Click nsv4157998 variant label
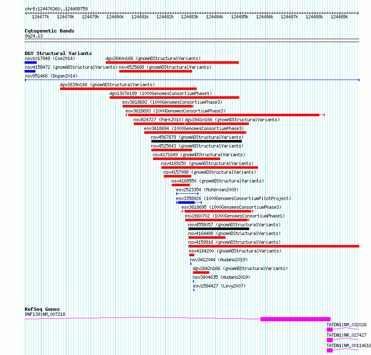This screenshot has width=371, height=355. (x=210, y=172)
